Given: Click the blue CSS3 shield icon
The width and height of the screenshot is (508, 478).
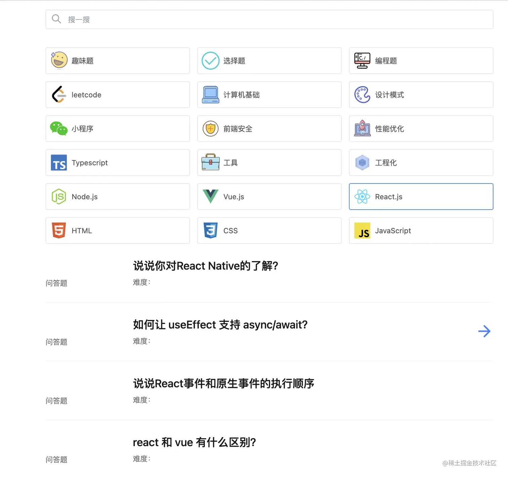Looking at the screenshot, I should point(211,230).
